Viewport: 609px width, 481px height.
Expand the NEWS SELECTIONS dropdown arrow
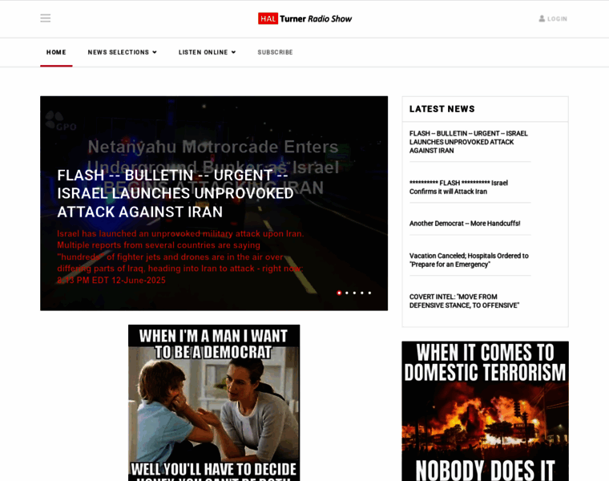[x=155, y=52]
